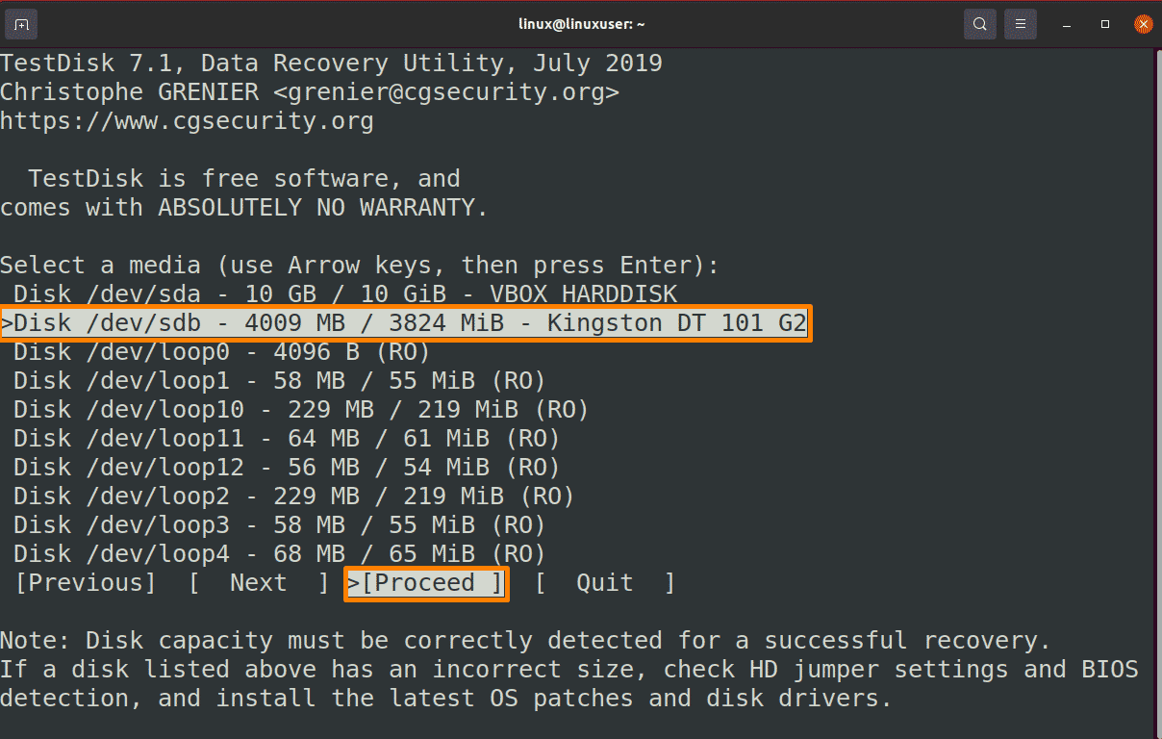Maximize the terminal window

(x=1105, y=24)
